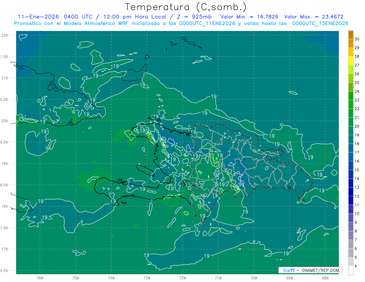Click the legend label '4'
The image size is (365, 282).
tap(356, 266)
